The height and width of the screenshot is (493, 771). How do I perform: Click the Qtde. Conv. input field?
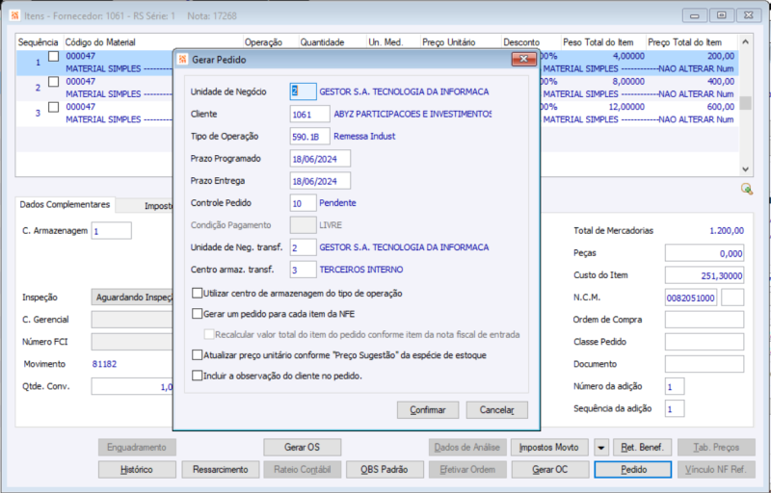pyautogui.click(x=132, y=386)
